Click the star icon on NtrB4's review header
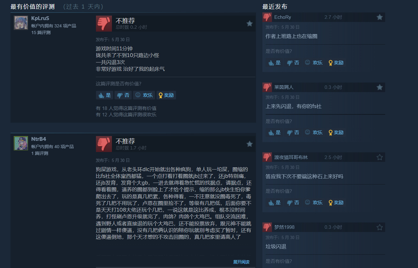 250,144
